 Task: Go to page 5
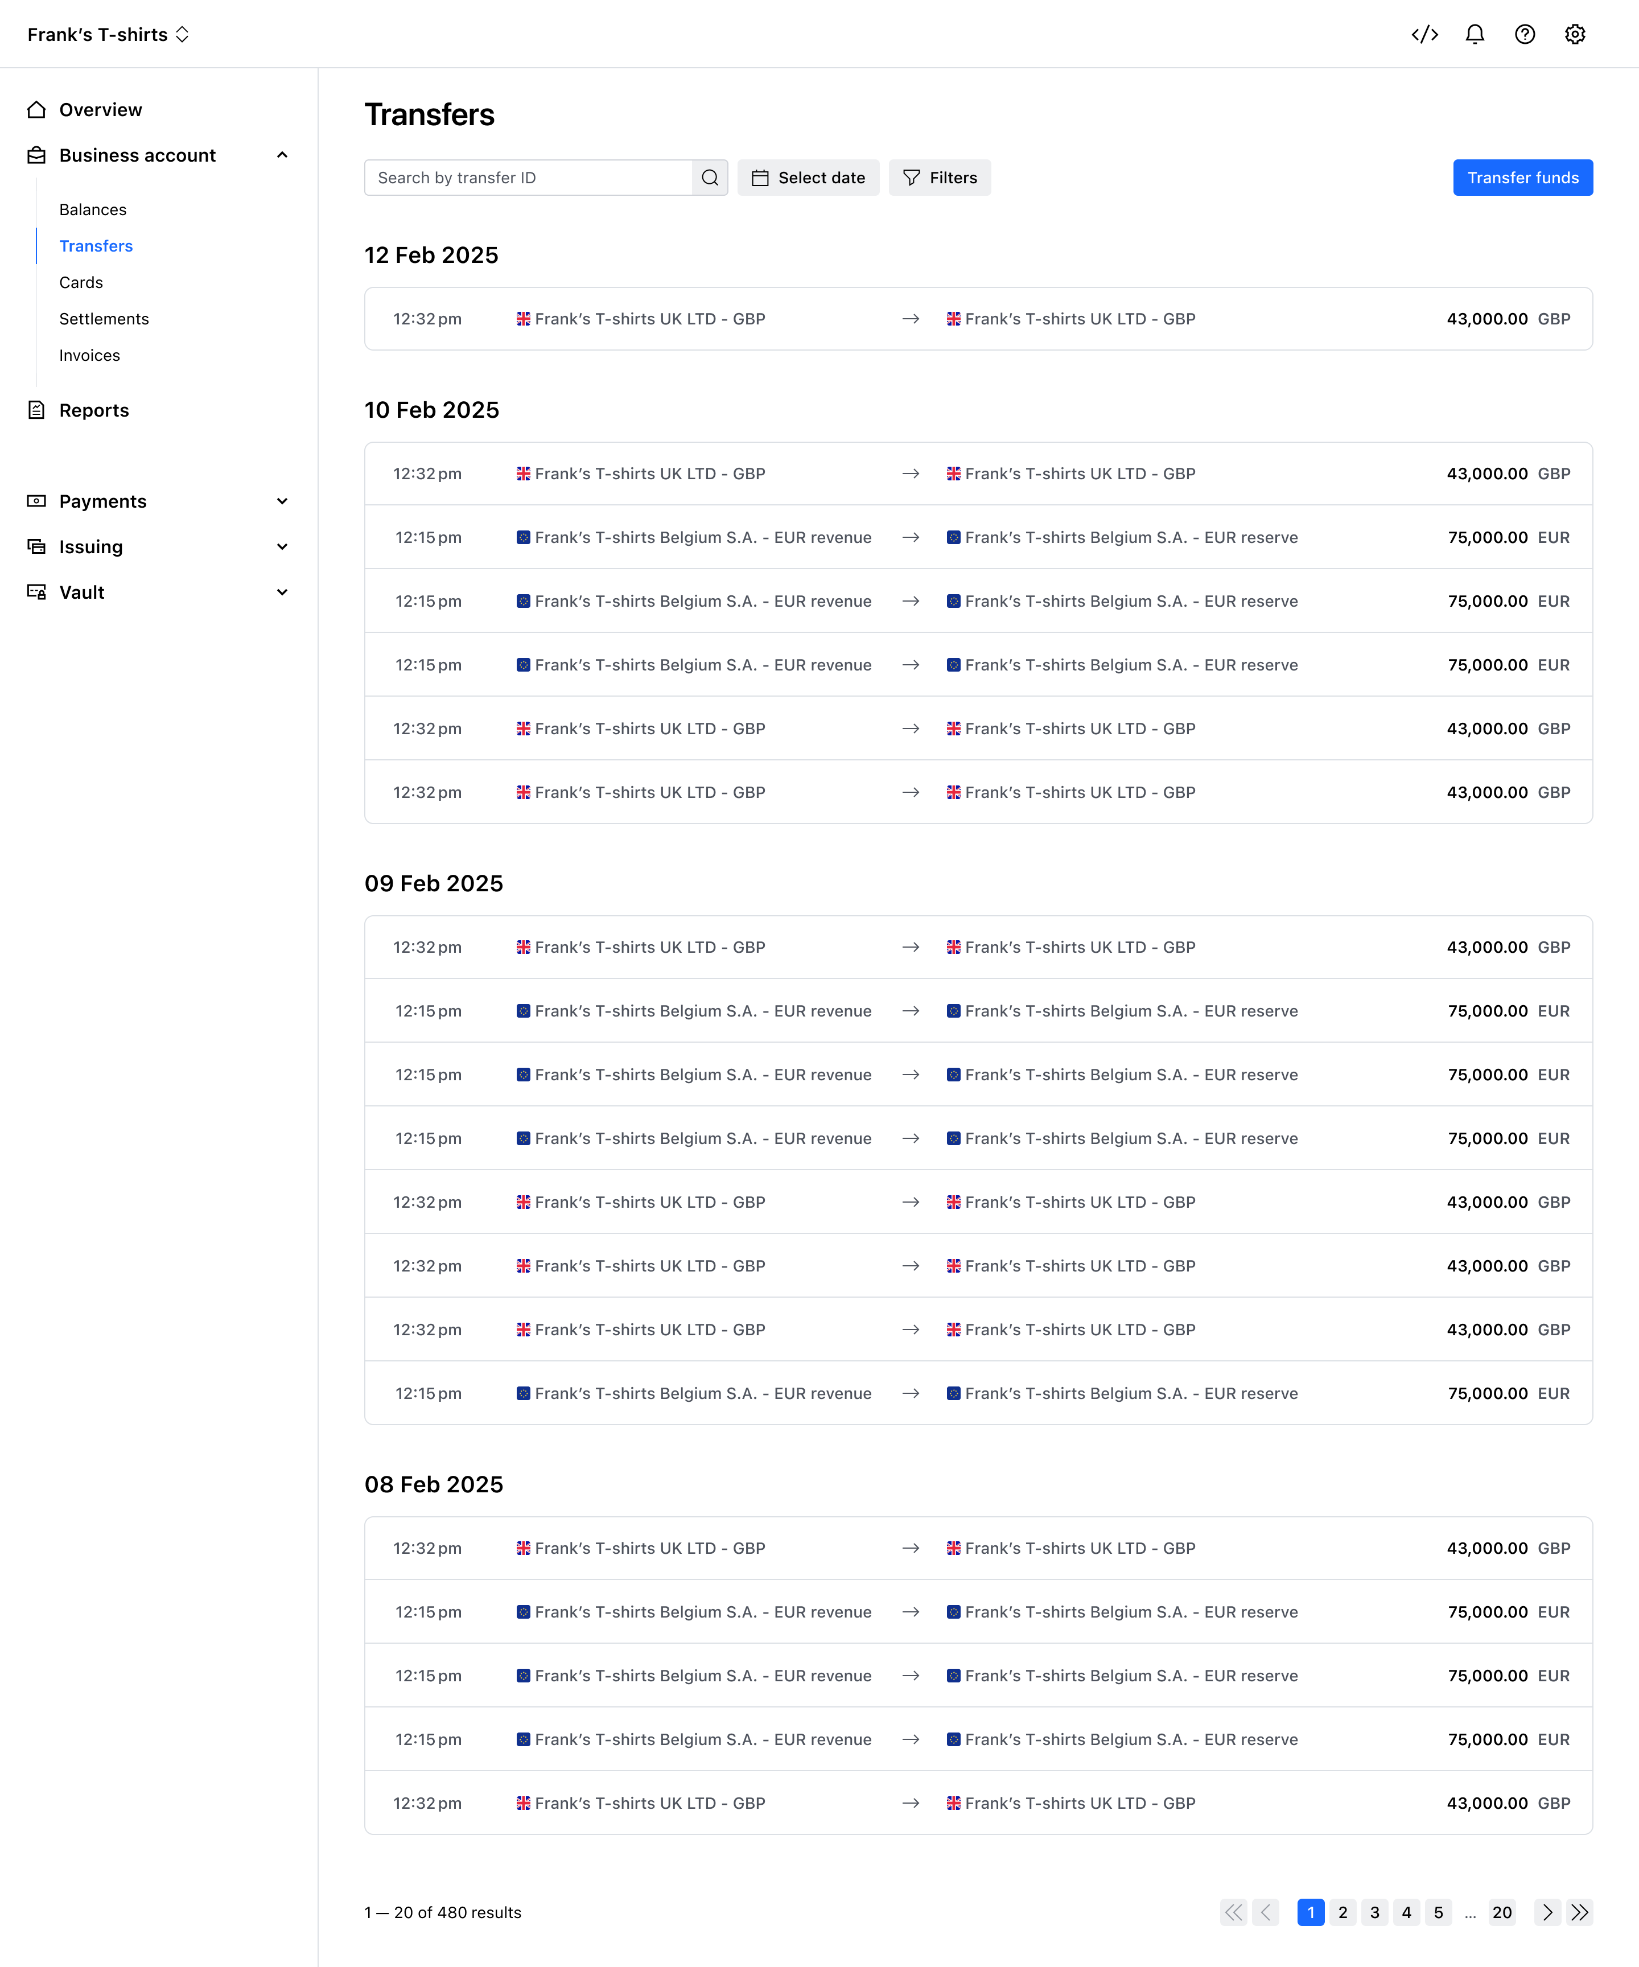point(1439,1913)
